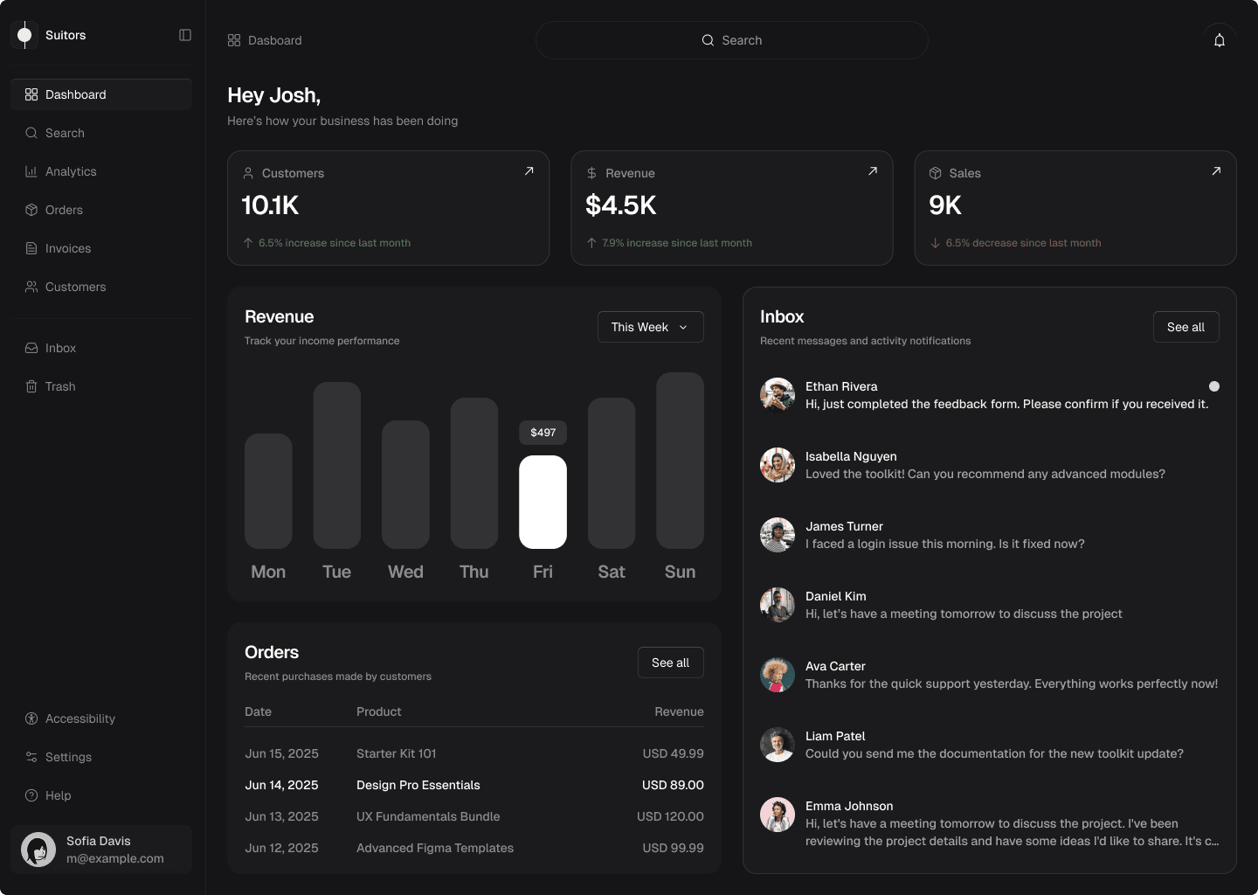1258x895 pixels.
Task: Open Sofia Davis account menu
Action: point(101,850)
